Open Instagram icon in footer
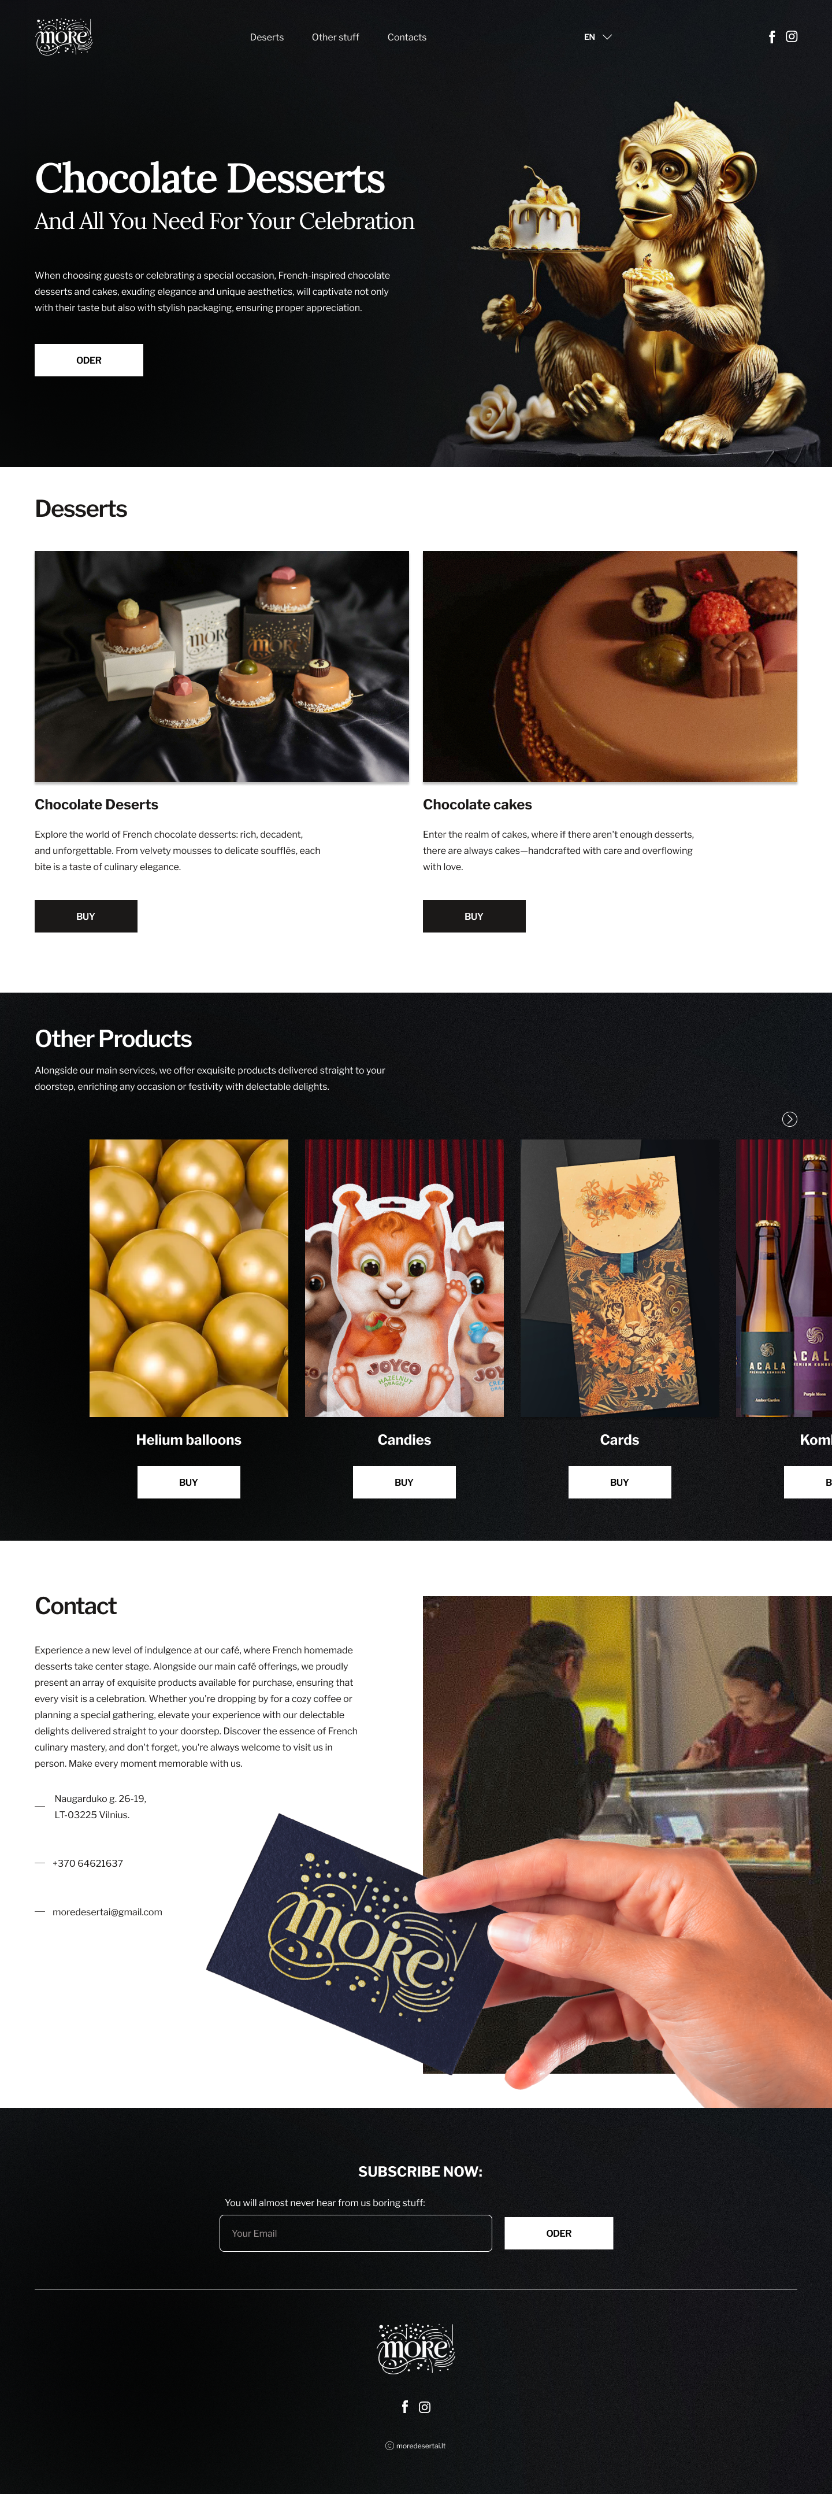 click(425, 2407)
